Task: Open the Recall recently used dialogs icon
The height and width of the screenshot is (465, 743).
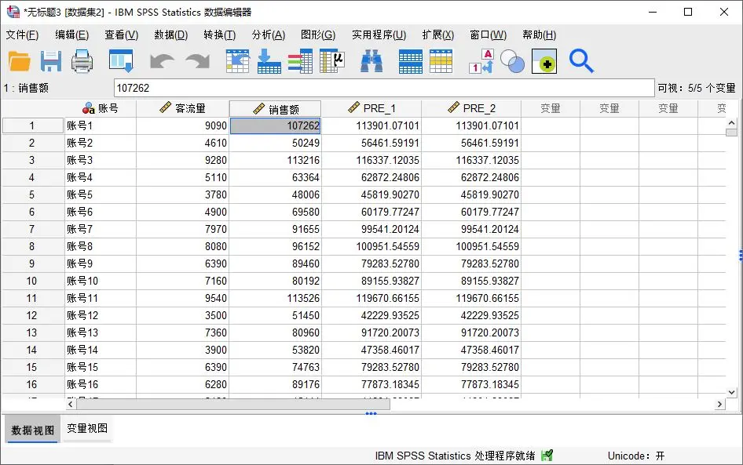Action: click(121, 61)
